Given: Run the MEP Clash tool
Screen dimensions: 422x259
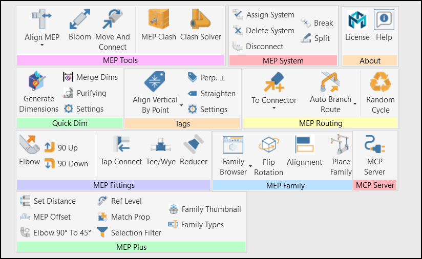Looking at the screenshot, I should coord(159,25).
